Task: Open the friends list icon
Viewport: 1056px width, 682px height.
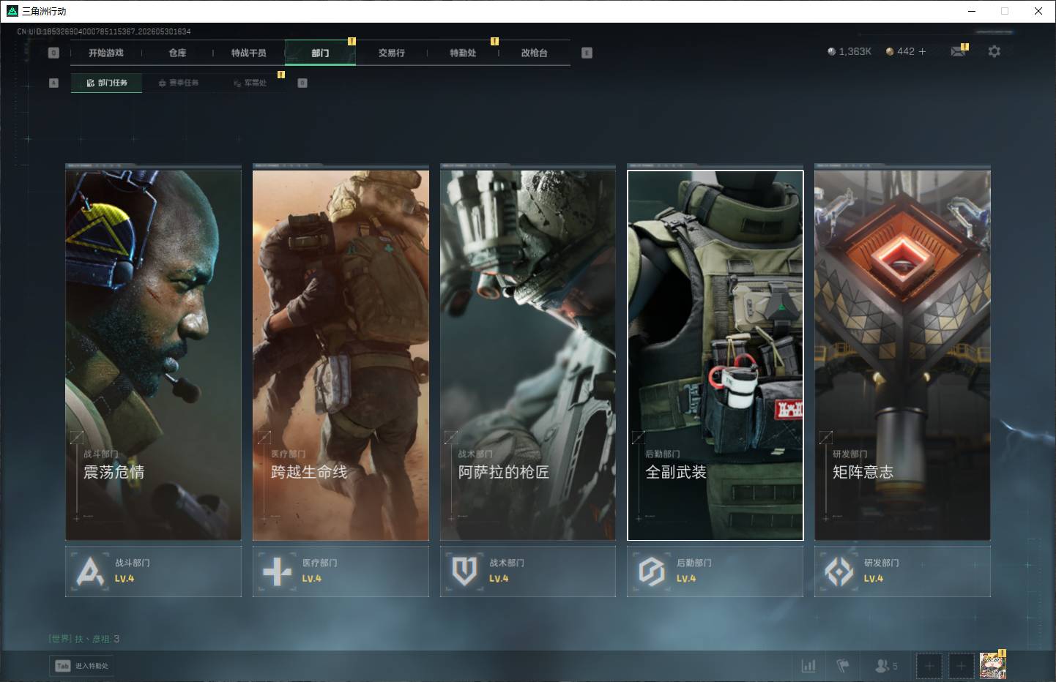Action: (x=886, y=666)
